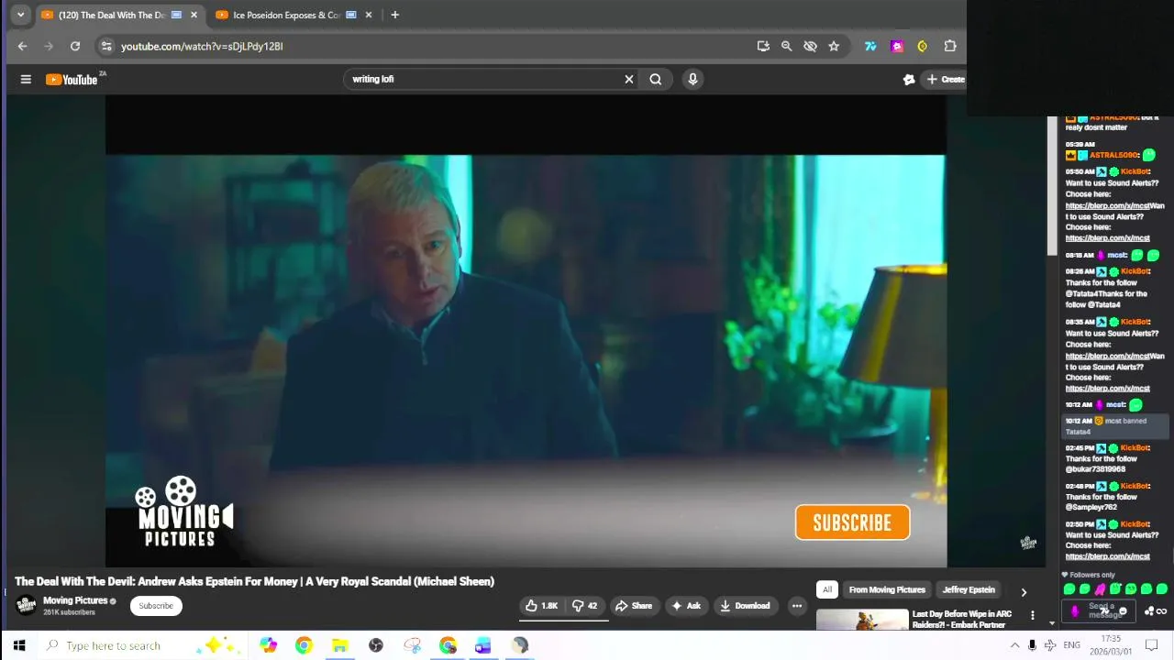Click the ARC Raiders video thumbnail
Screen dimensions: 1174x660
[x=862, y=621]
